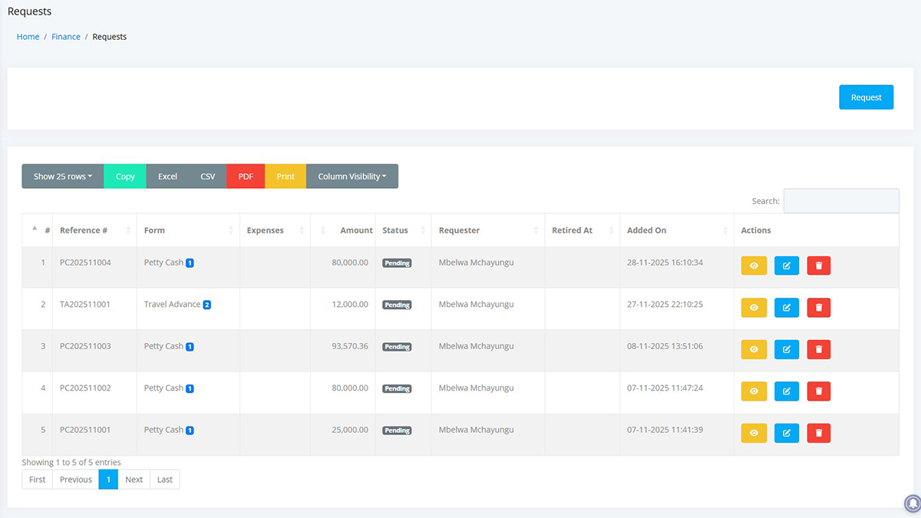This screenshot has height=518, width=921.
Task: Delete the PC202511001 petty cash request
Action: tap(819, 433)
